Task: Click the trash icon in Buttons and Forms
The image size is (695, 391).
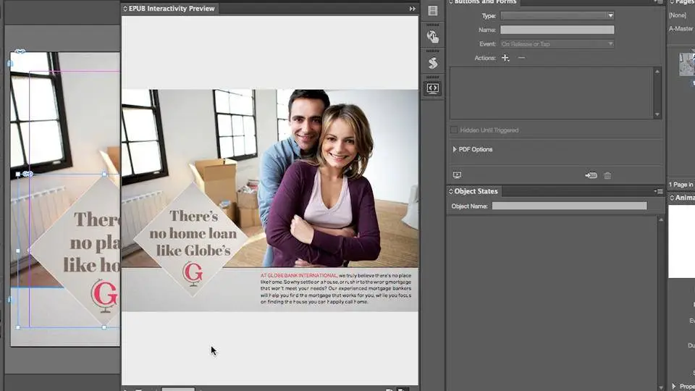Action: pyautogui.click(x=607, y=175)
